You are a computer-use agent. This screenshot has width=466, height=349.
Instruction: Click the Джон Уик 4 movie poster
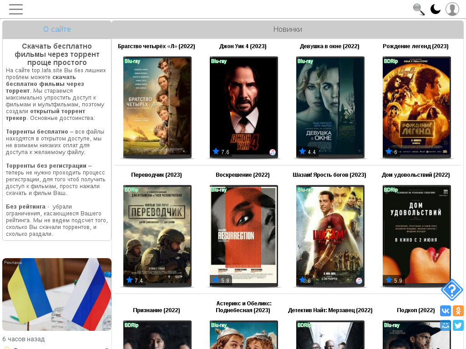(x=244, y=107)
